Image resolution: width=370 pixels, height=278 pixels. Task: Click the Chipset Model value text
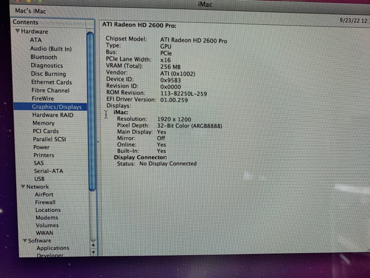coord(194,40)
